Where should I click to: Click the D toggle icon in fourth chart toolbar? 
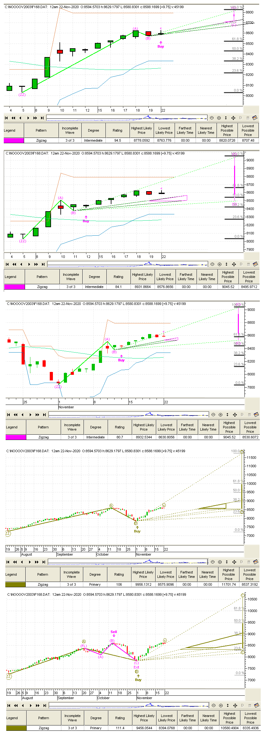(241, 562)
